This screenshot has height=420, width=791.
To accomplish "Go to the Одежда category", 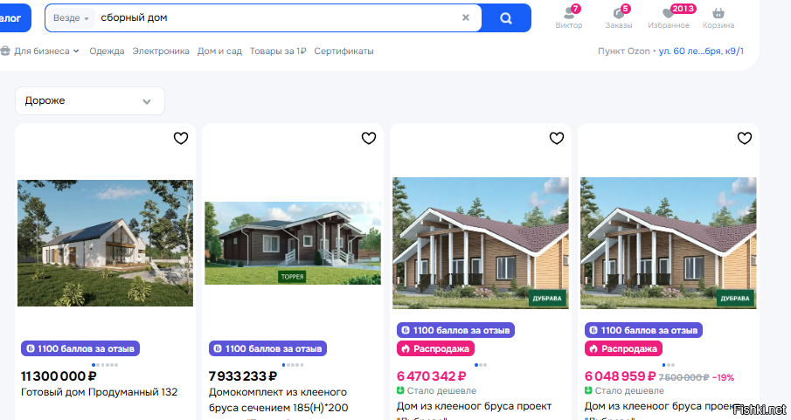I will (x=107, y=51).
